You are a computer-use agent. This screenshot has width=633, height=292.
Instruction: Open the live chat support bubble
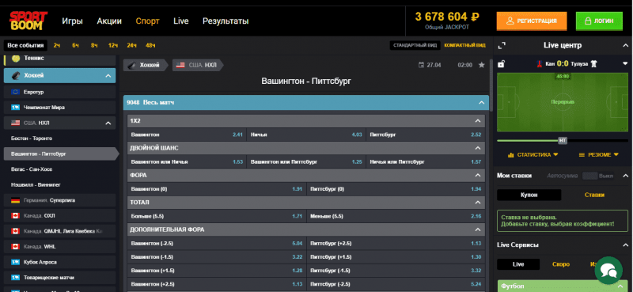(608, 270)
